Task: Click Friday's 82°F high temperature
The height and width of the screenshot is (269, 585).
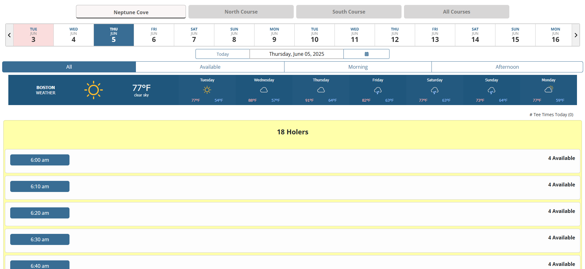Action: pos(366,100)
